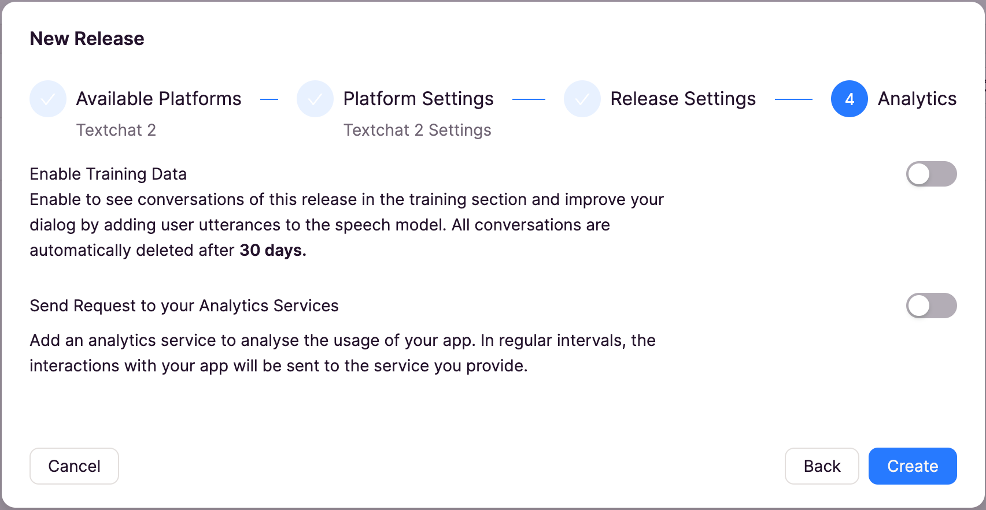
Task: Click the New Release dialog title
Action: (x=87, y=39)
